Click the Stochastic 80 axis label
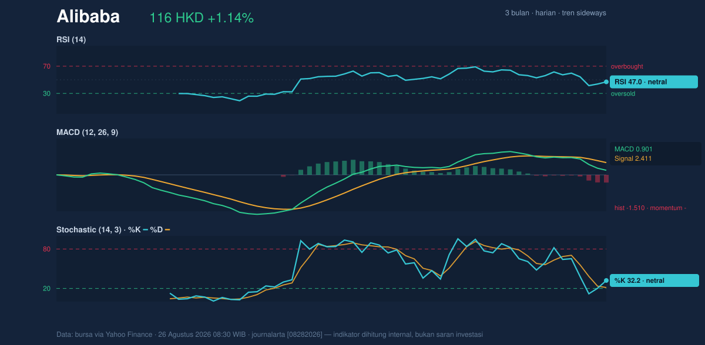Screen dimensions: 705x345 47,249
